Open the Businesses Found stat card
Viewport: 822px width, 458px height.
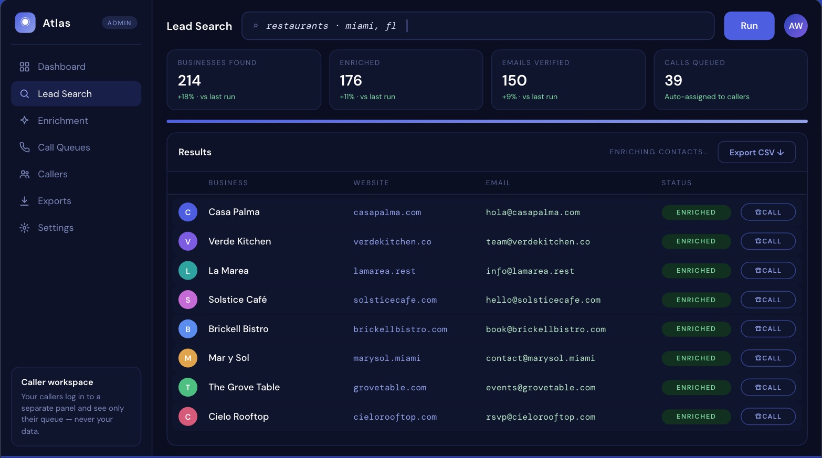(x=244, y=80)
